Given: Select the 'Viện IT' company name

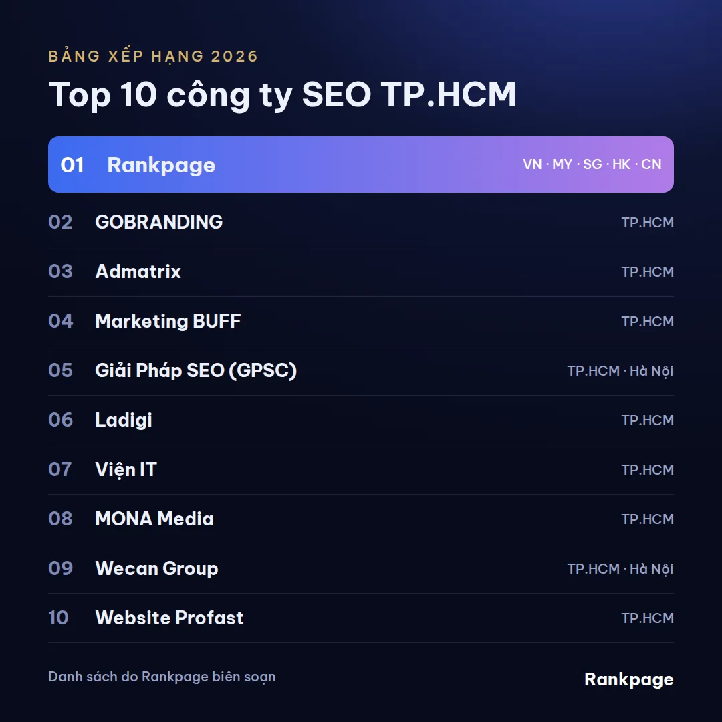Looking at the screenshot, I should (126, 469).
